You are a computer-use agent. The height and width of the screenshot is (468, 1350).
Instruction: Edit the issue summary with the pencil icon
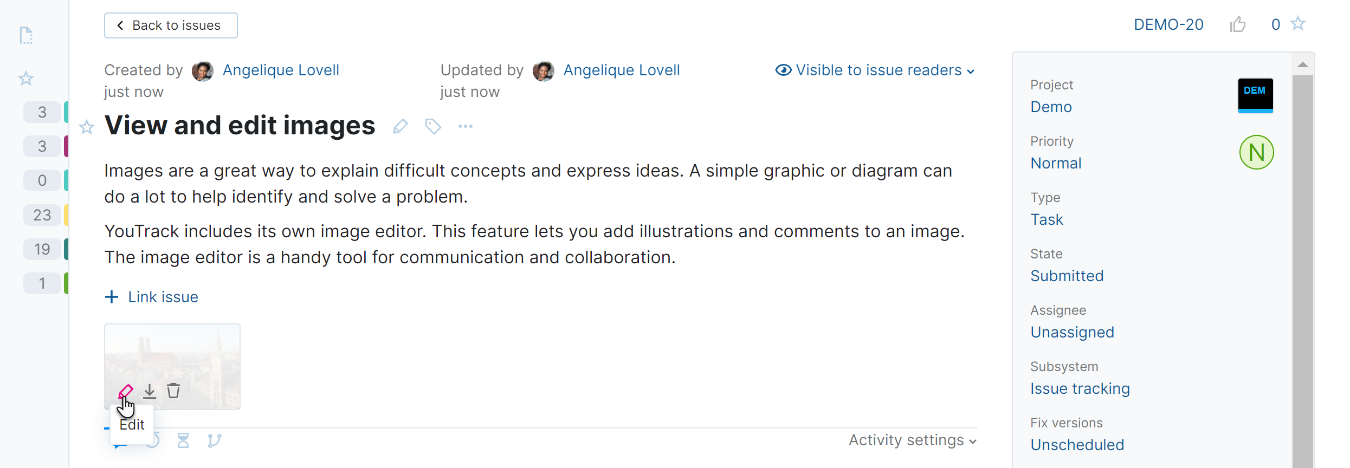[401, 126]
